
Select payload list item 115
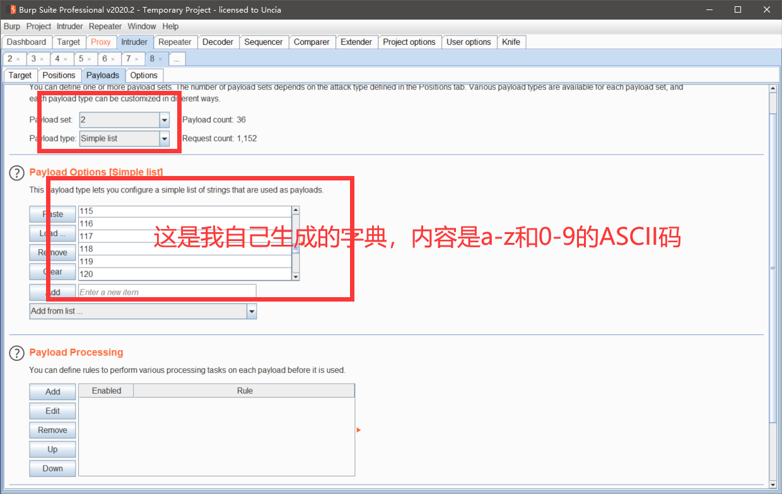tap(185, 211)
